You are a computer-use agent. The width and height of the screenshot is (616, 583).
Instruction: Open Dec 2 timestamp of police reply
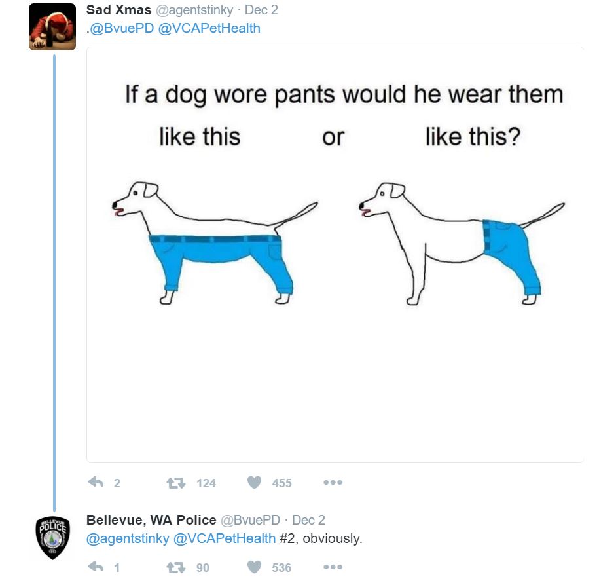308,519
